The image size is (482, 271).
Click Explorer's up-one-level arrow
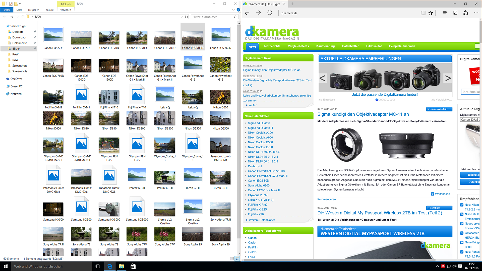point(23,17)
